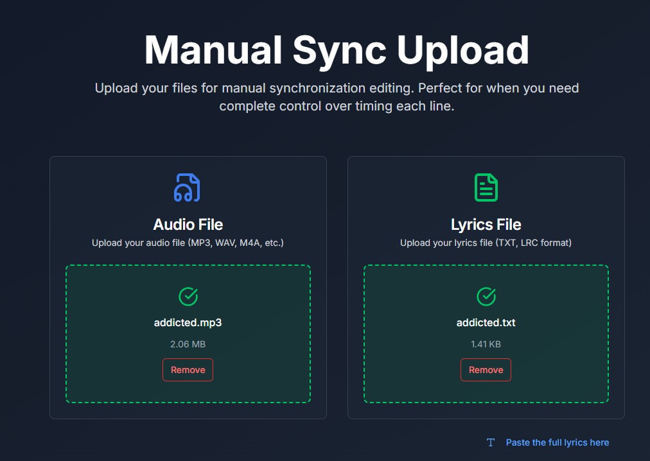Remove the uploaded addicted.mp3 audio file
The height and width of the screenshot is (461, 650).
[188, 370]
